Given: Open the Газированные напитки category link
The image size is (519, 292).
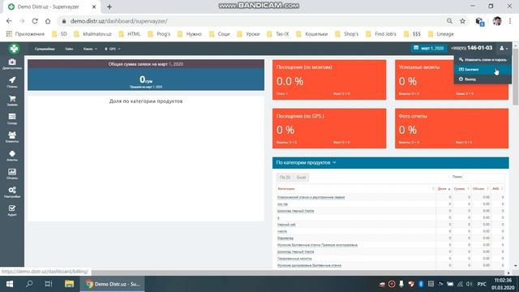Looking at the screenshot, I should 294,259.
